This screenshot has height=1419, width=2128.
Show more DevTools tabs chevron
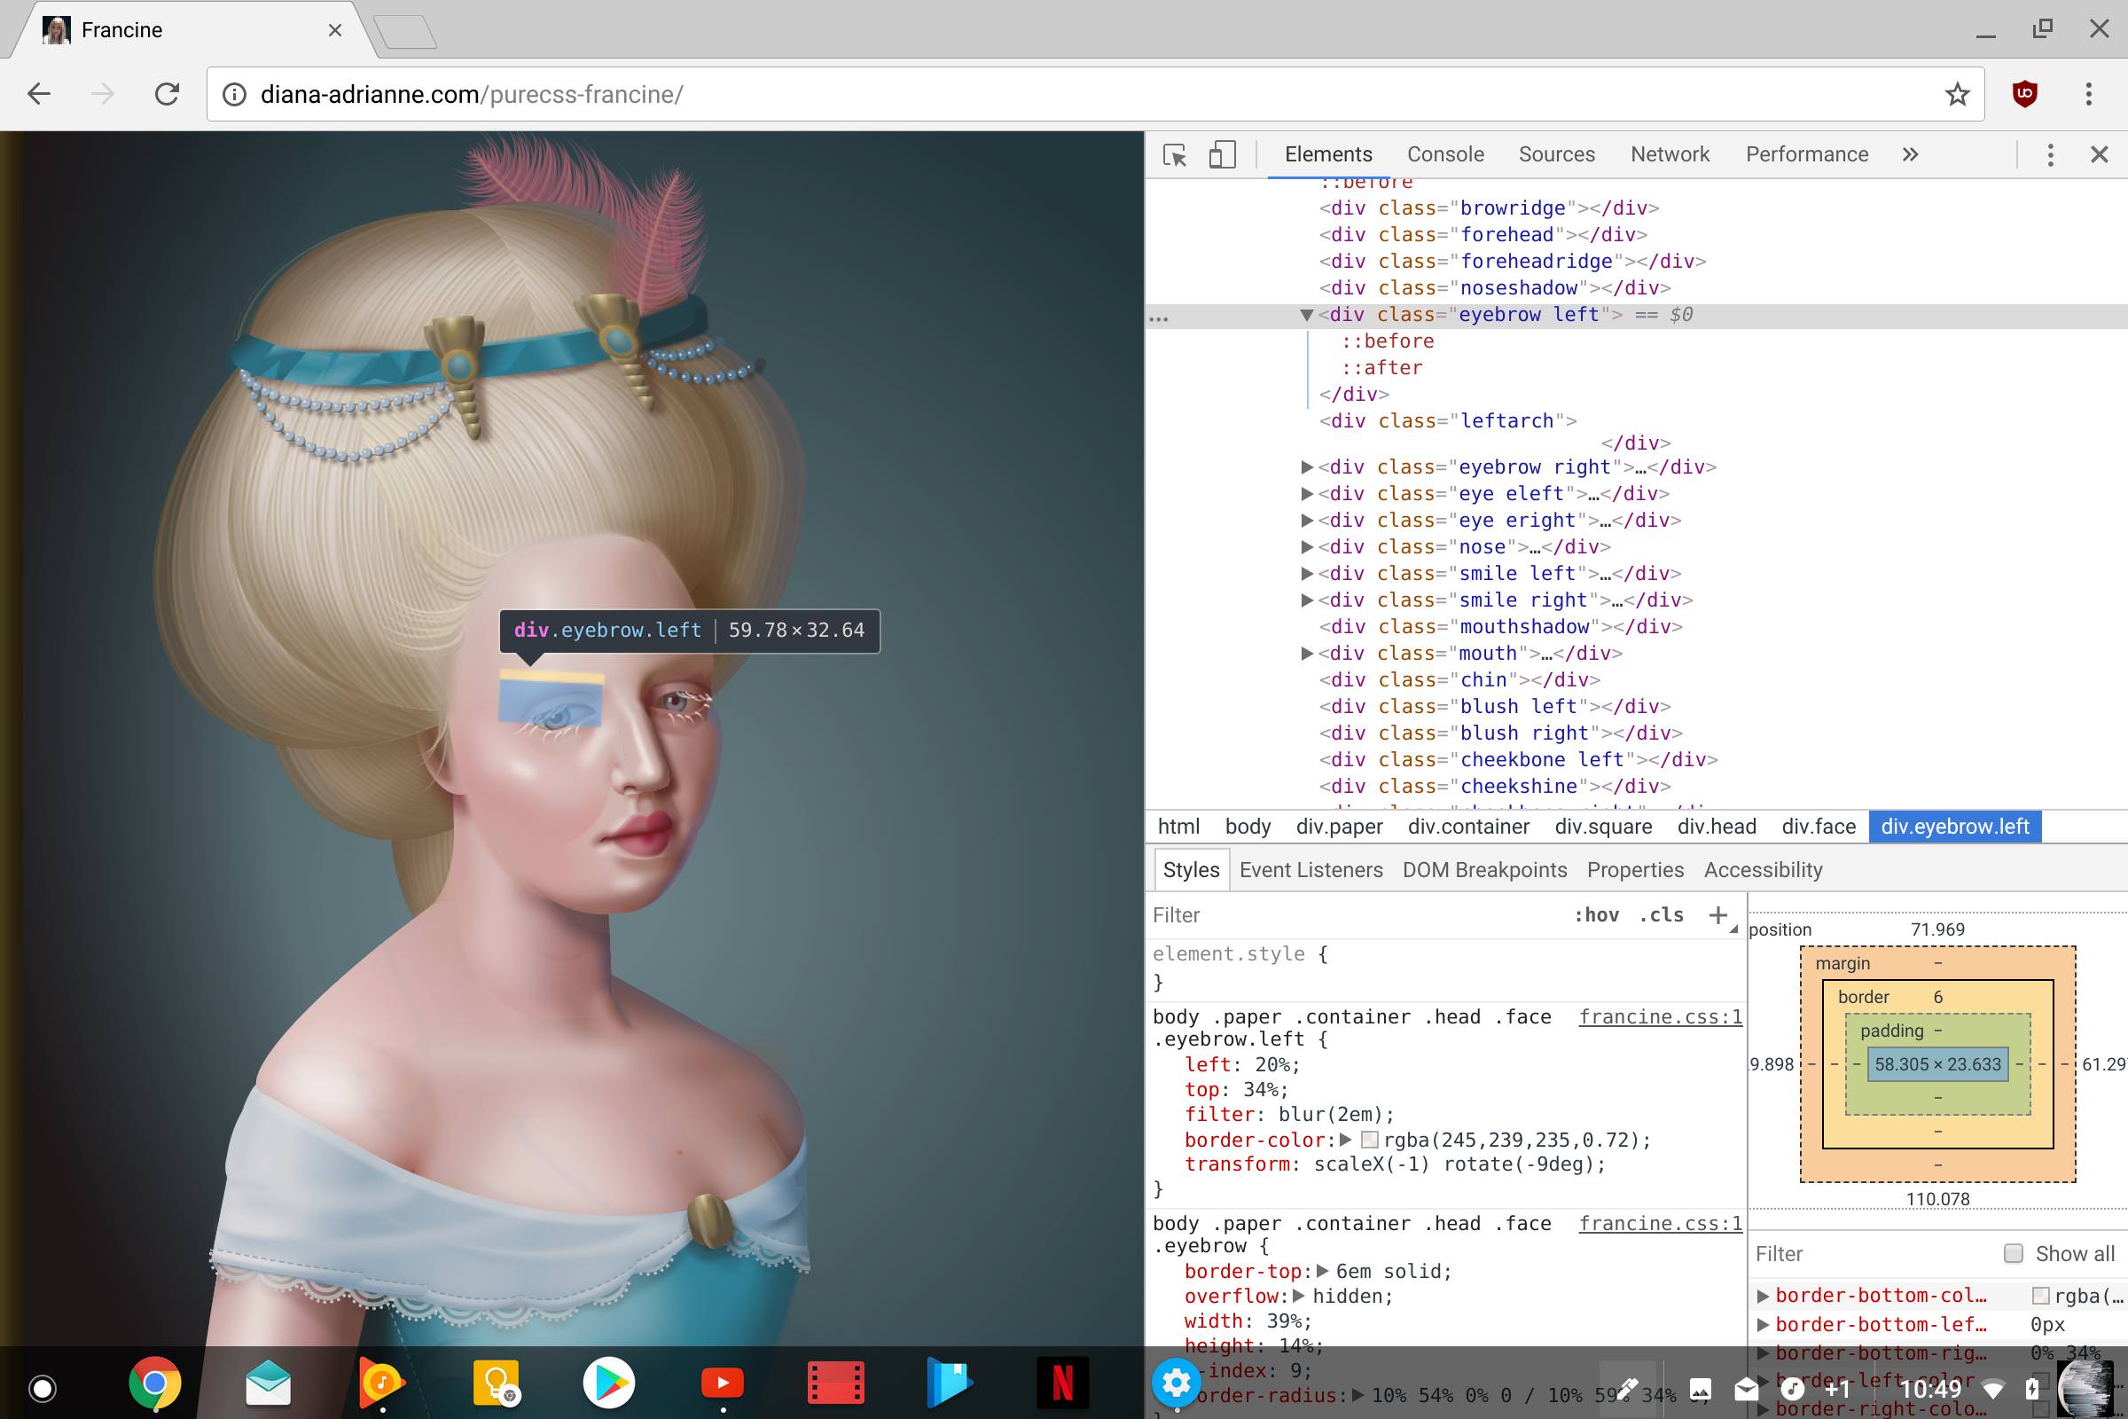tap(1910, 154)
